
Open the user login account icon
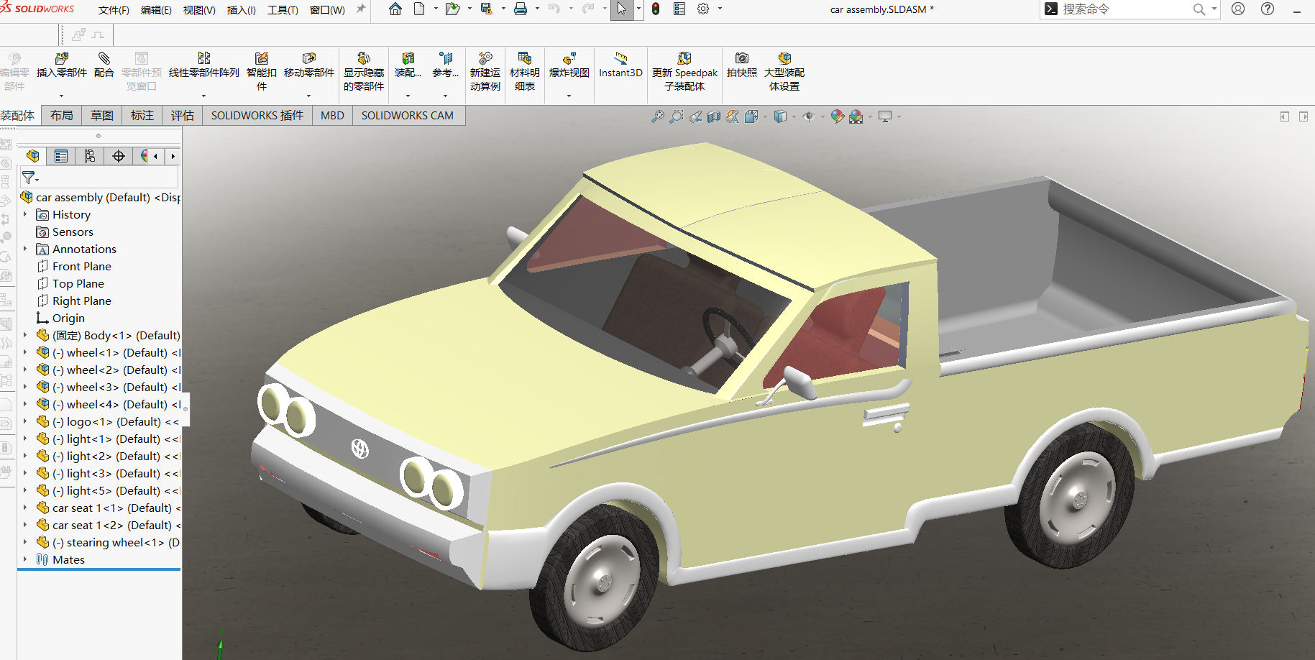coord(1238,9)
